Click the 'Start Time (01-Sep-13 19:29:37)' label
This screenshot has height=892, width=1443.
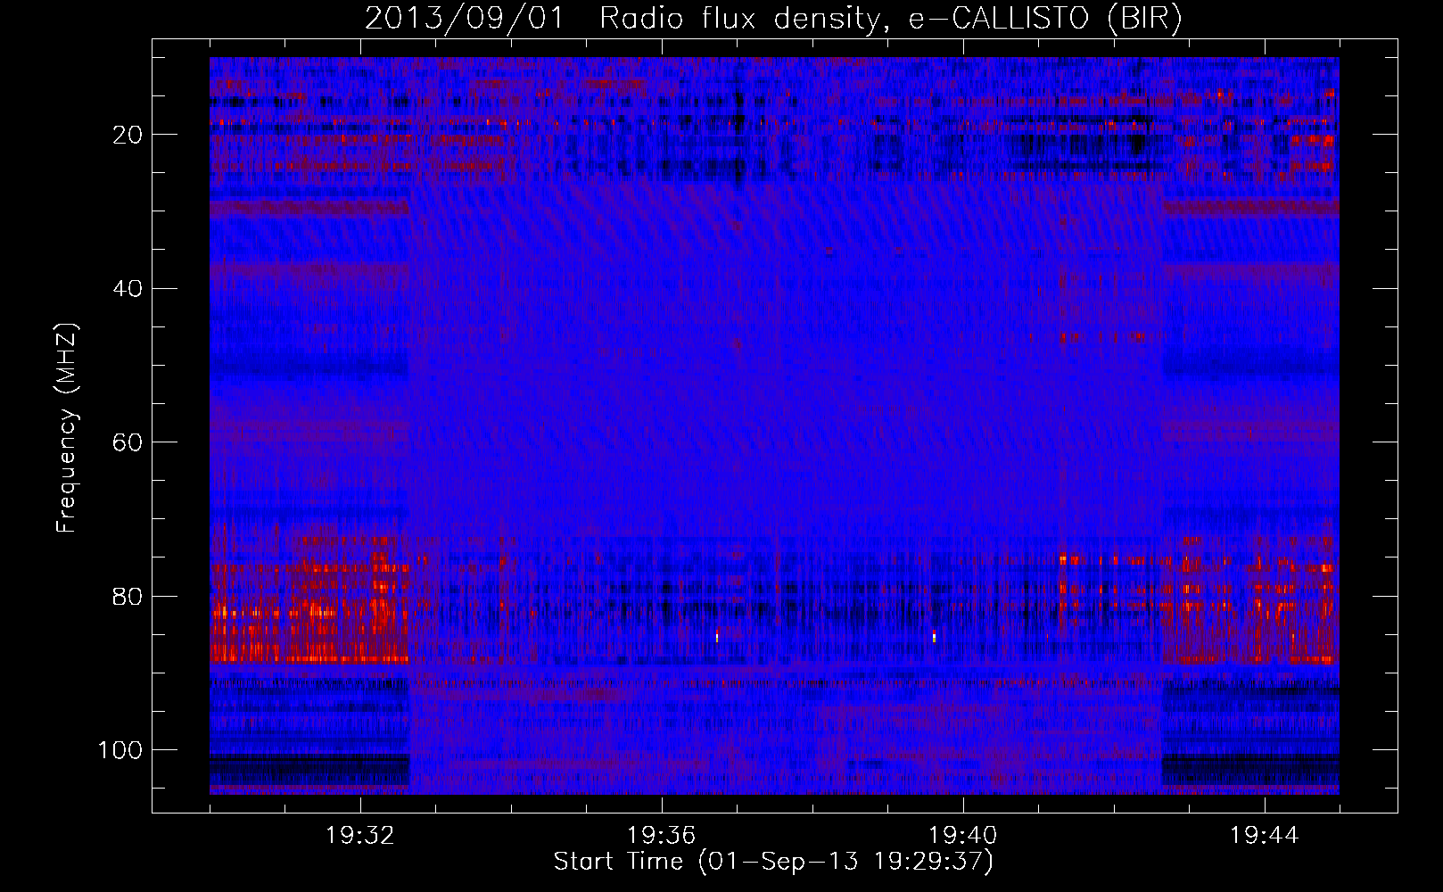tap(773, 862)
